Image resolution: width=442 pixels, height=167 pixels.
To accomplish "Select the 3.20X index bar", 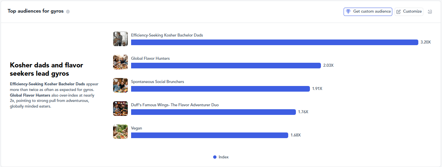I will pos(275,42).
